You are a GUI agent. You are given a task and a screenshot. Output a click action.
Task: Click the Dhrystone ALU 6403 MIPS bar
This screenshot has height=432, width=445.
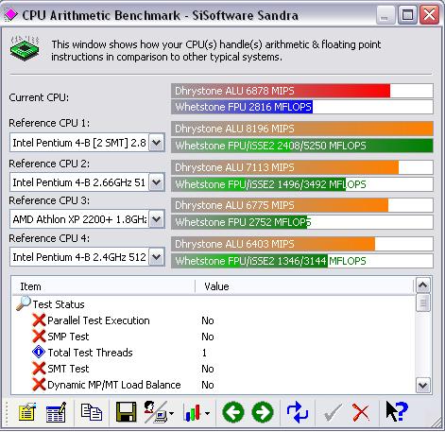(302, 244)
